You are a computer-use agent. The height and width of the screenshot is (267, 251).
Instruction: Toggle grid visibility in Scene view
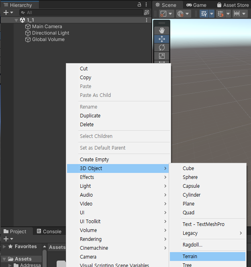[204, 14]
